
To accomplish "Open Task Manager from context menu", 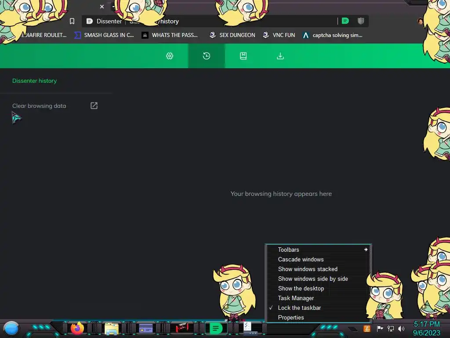I will pyautogui.click(x=318, y=298).
